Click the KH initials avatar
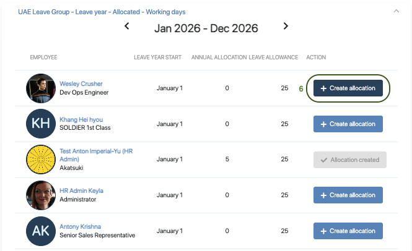Viewport: 412px width, 251px height. tap(41, 124)
